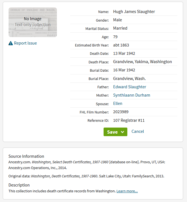Cancel saving this record
This screenshot has width=187, height=202.
coord(138,131)
